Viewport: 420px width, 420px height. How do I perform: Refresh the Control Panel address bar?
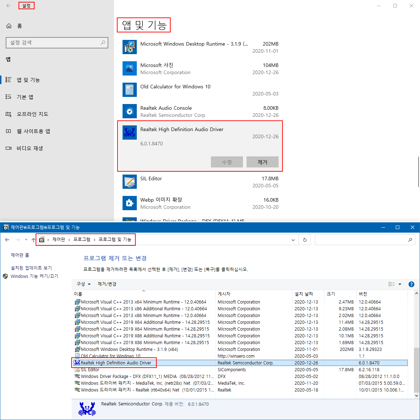305,240
